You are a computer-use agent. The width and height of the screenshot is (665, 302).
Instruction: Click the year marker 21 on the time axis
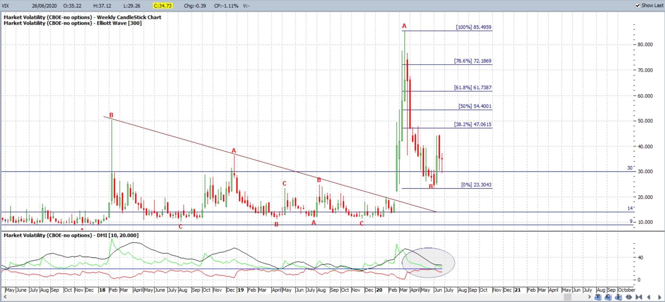(517, 290)
